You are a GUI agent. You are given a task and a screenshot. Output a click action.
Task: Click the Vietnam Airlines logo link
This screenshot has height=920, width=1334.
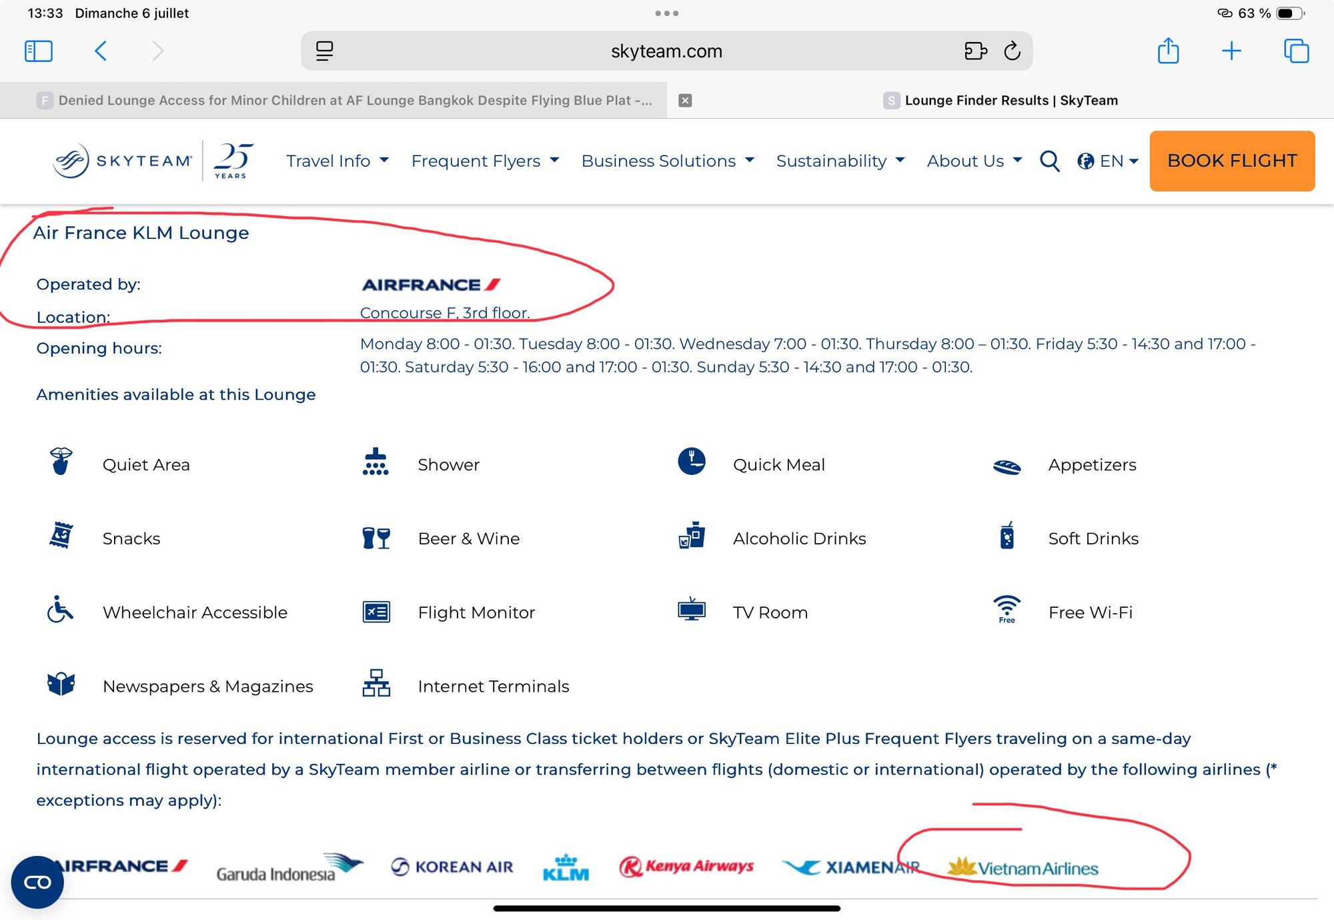click(x=1023, y=867)
